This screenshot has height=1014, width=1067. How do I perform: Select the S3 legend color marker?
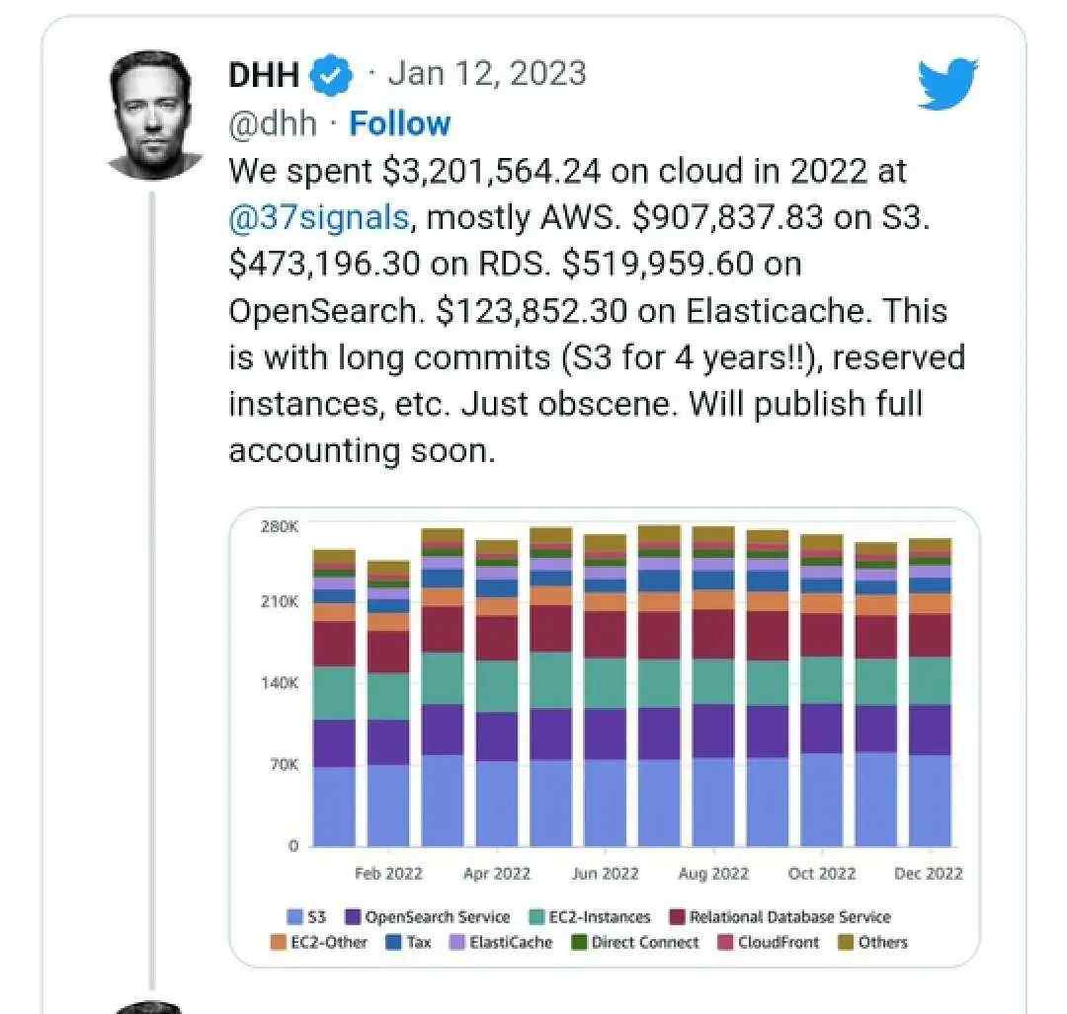[x=294, y=915]
